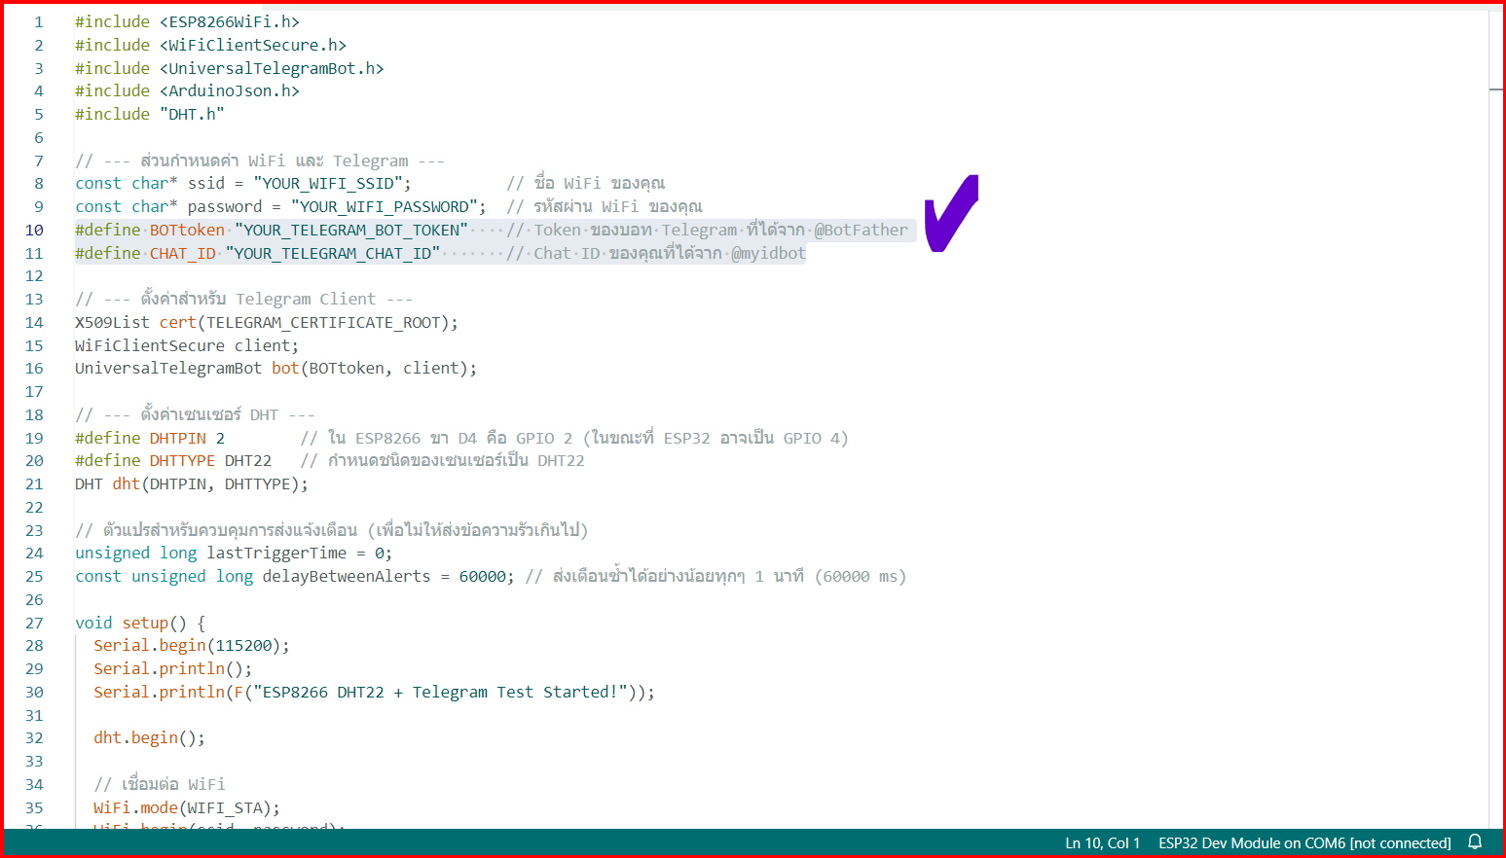This screenshot has height=858, width=1506.
Task: Click the "YOUR_TELEGRAM_BOT_TOKEN" string
Action: 351,231
